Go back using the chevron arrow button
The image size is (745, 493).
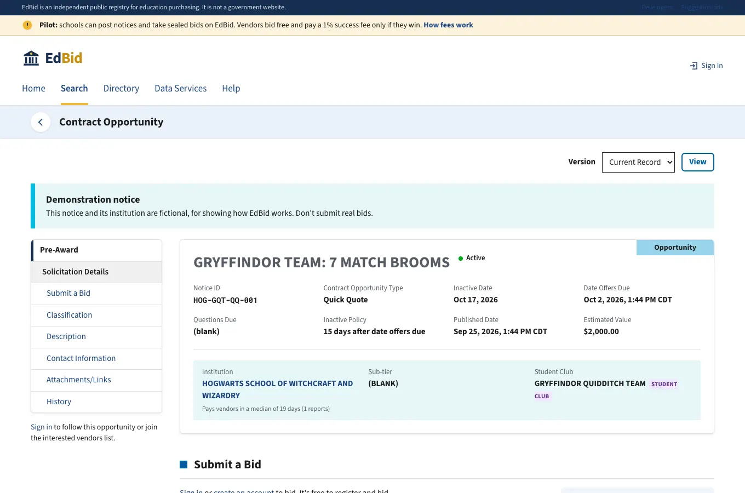coord(41,122)
